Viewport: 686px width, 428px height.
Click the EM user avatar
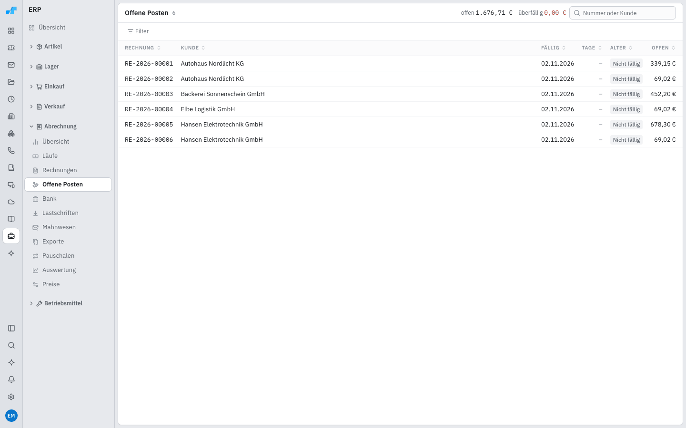11,416
